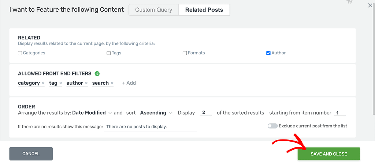Remove the search filter tag
This screenshot has height=165, width=375.
pyautogui.click(x=112, y=83)
